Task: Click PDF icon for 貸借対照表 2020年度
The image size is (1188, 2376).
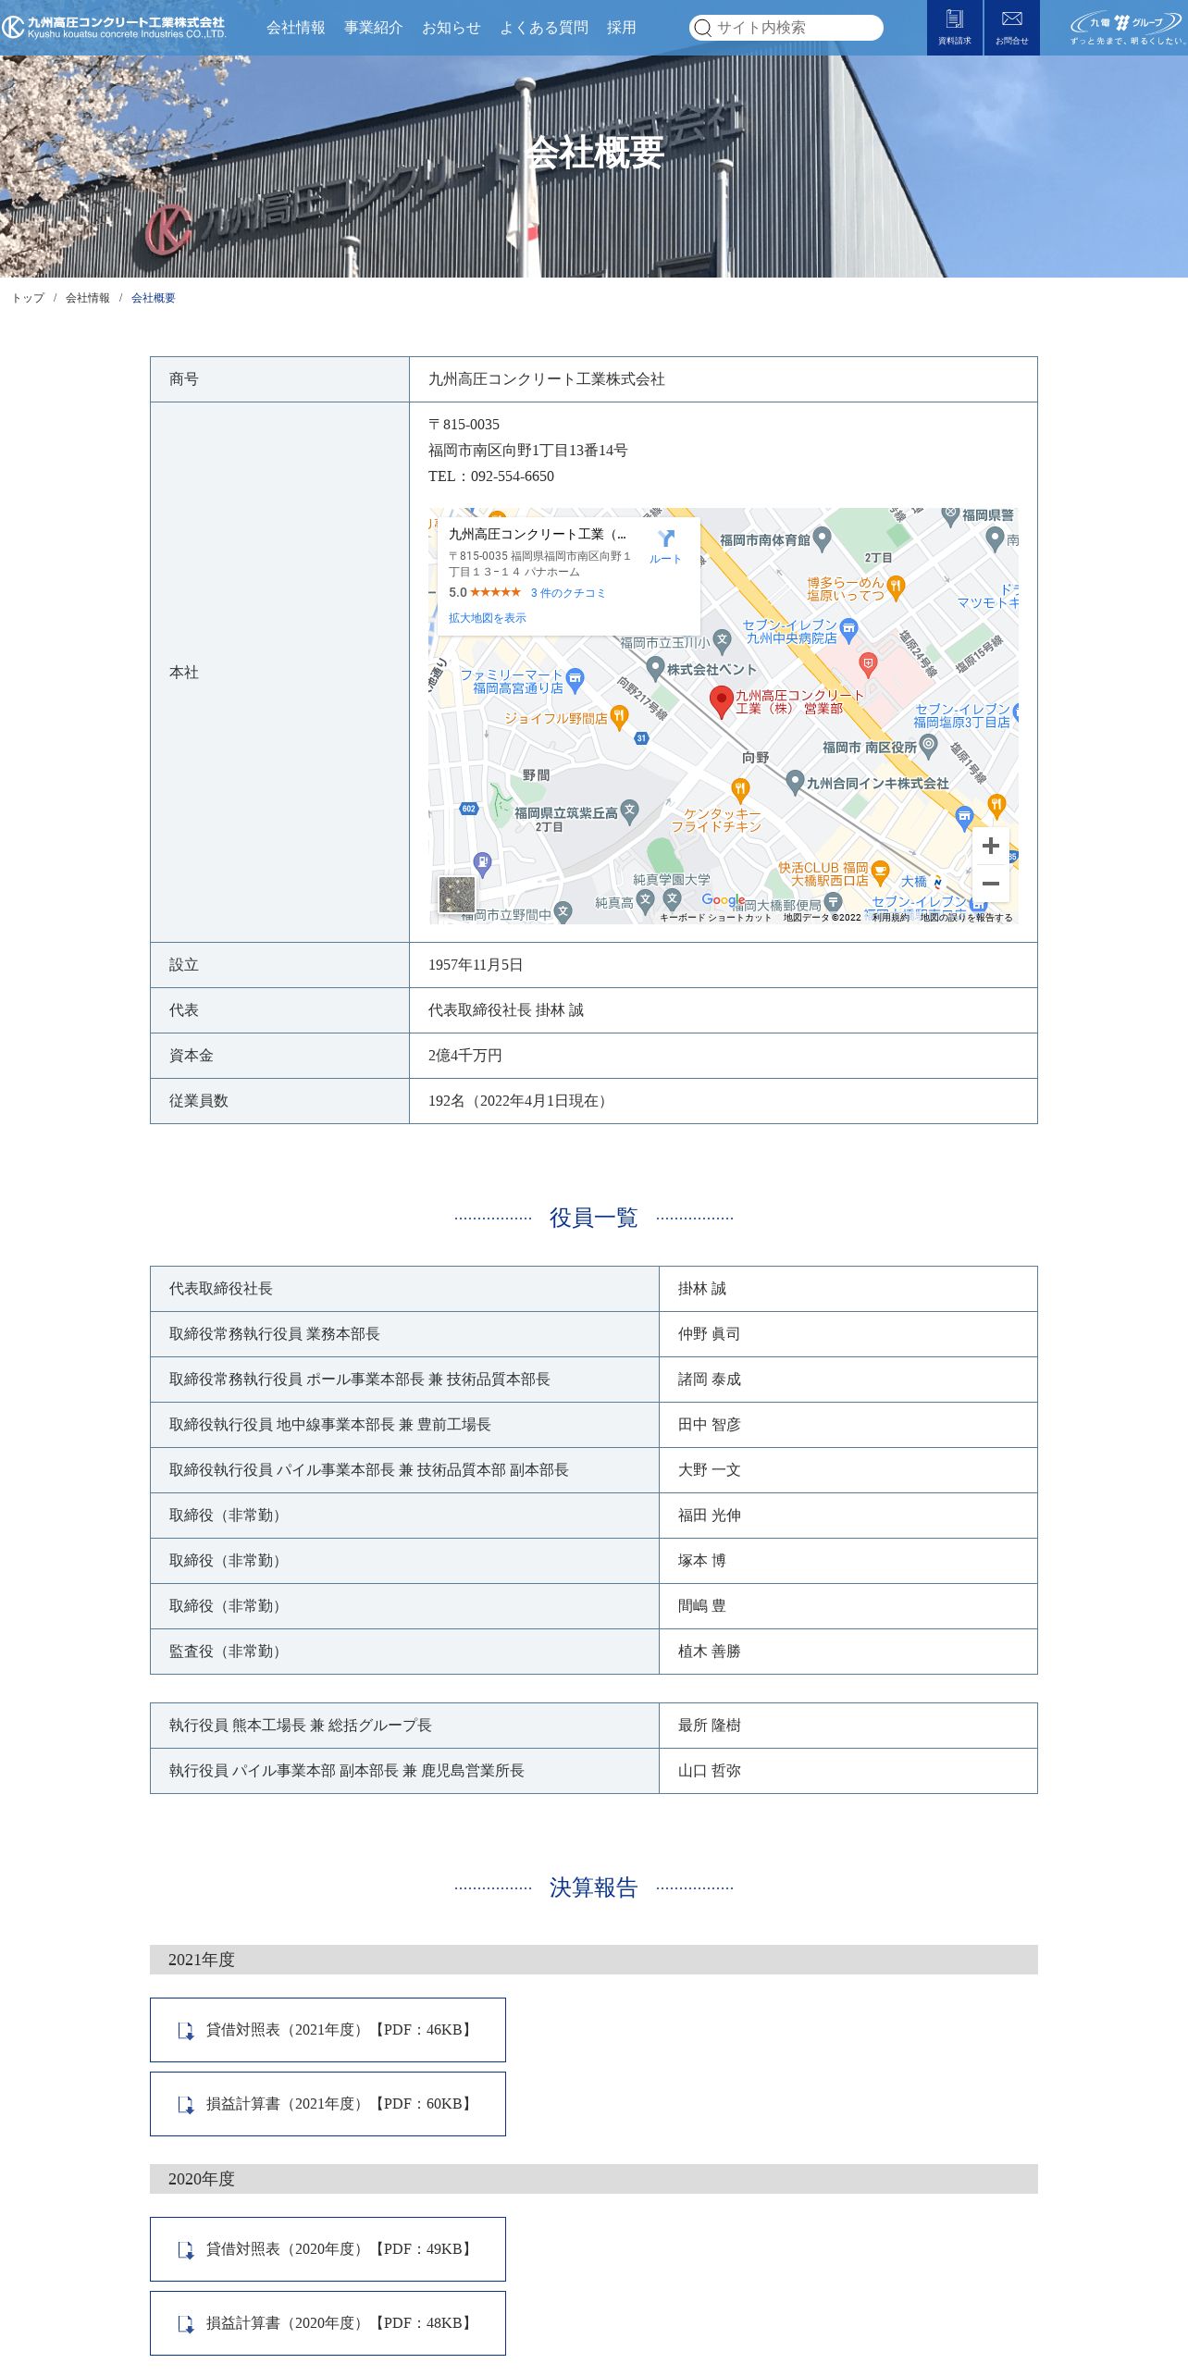Action: pyautogui.click(x=186, y=2249)
